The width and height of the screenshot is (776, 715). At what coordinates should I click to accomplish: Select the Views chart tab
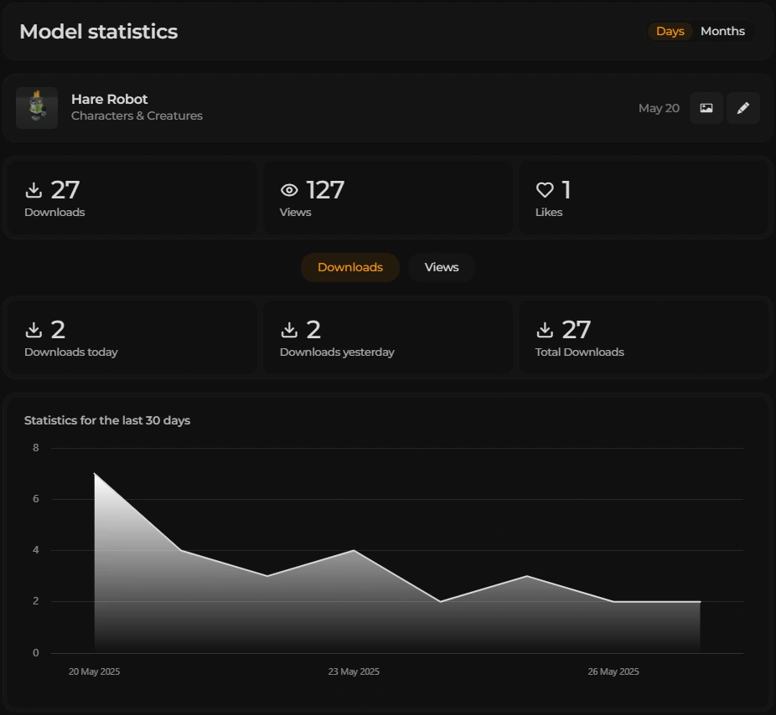pyautogui.click(x=442, y=267)
